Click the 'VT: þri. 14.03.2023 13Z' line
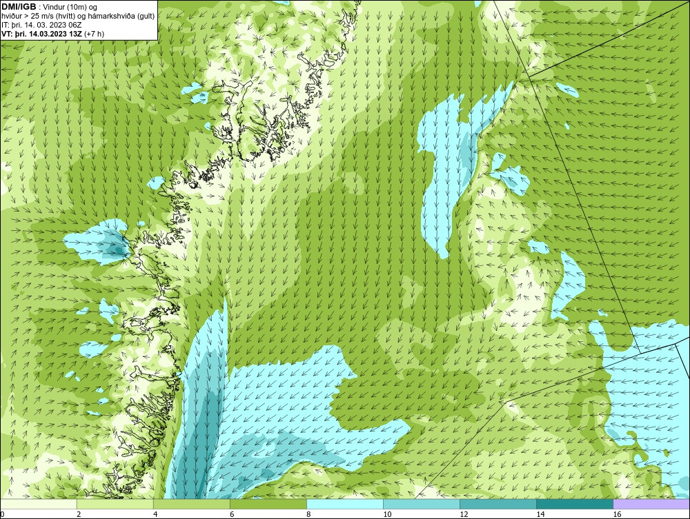 tap(41, 34)
